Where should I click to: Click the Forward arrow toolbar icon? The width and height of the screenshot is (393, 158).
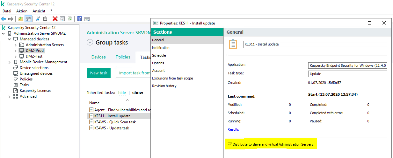[x=11, y=19]
